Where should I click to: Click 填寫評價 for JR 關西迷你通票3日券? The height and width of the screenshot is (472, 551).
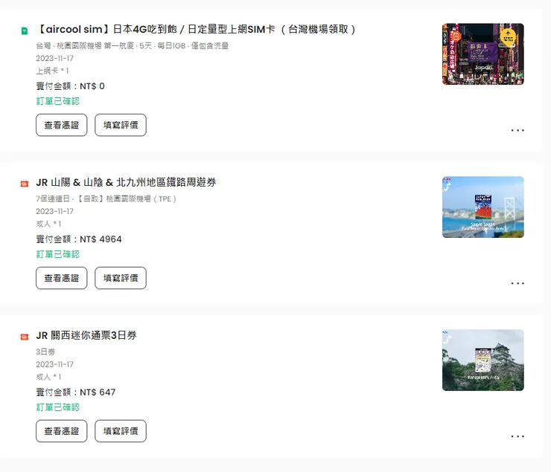[121, 431]
